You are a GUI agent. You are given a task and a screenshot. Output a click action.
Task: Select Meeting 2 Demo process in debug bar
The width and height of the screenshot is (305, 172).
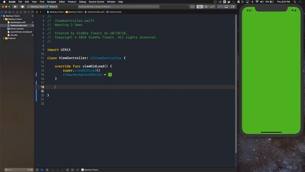90,170
